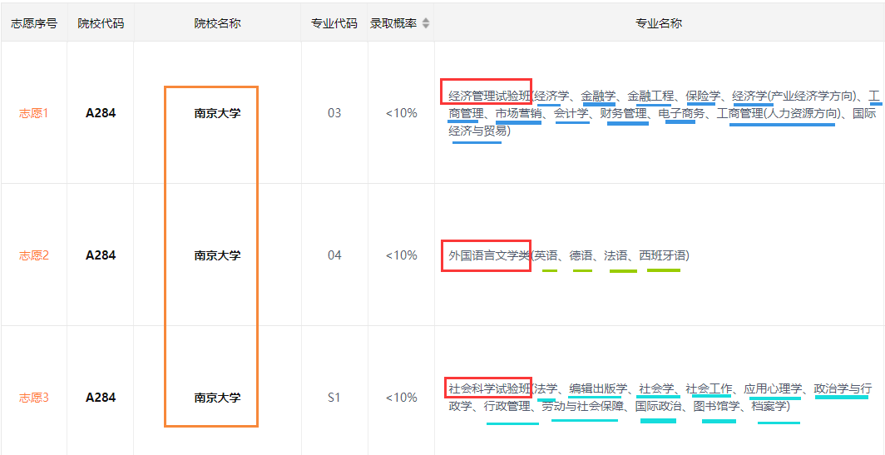Click 保险学 in the 志愿1 majors
This screenshot has height=455, width=885.
click(704, 95)
